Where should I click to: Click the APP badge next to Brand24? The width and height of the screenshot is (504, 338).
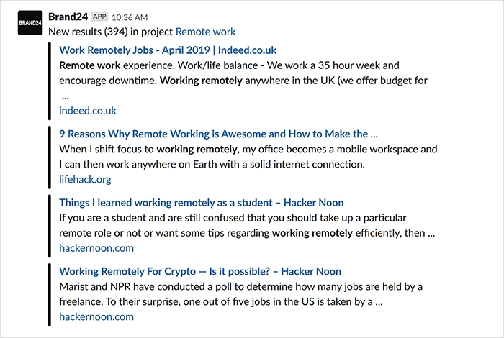(99, 17)
